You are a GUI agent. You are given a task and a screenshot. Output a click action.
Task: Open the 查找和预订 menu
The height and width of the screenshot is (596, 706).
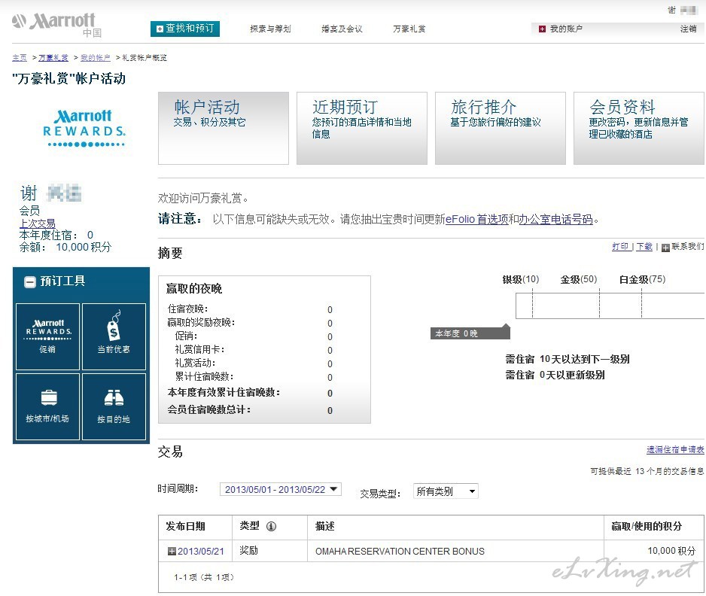pos(185,29)
